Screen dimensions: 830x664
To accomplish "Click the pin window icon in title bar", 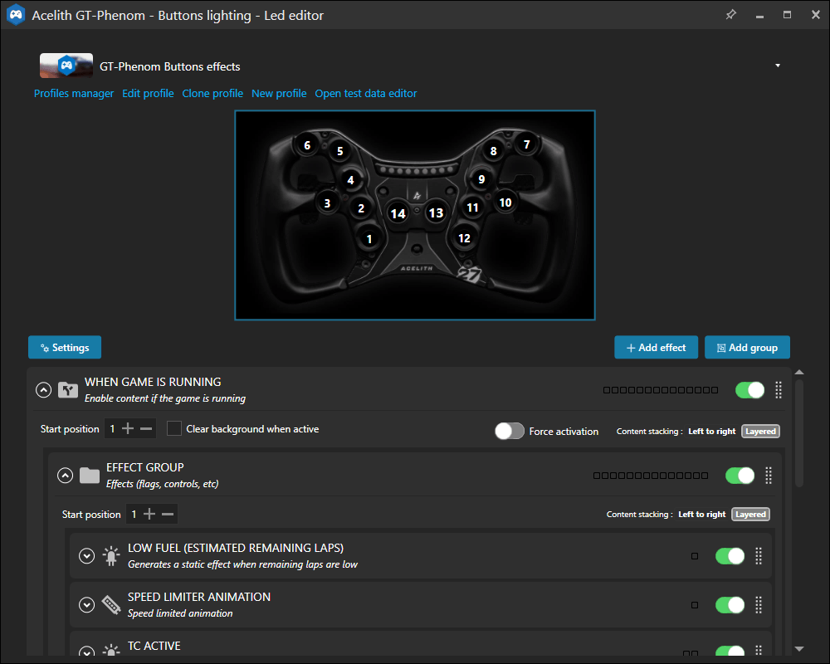I will coord(730,15).
